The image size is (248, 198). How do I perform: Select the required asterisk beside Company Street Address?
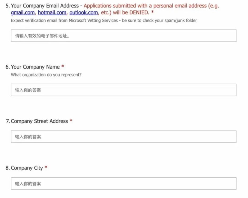pyautogui.click(x=71, y=121)
